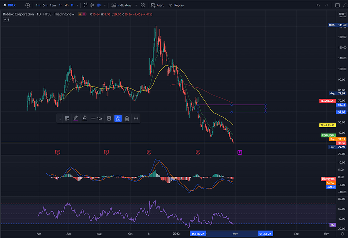Screen dimensions: 348x238
Task: Open the background fill color bucket tool
Action: [85, 118]
